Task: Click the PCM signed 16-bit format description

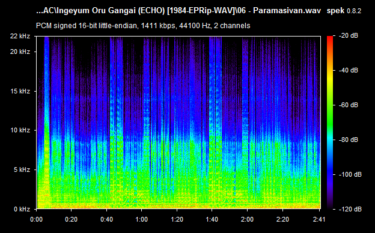Action: click(143, 26)
